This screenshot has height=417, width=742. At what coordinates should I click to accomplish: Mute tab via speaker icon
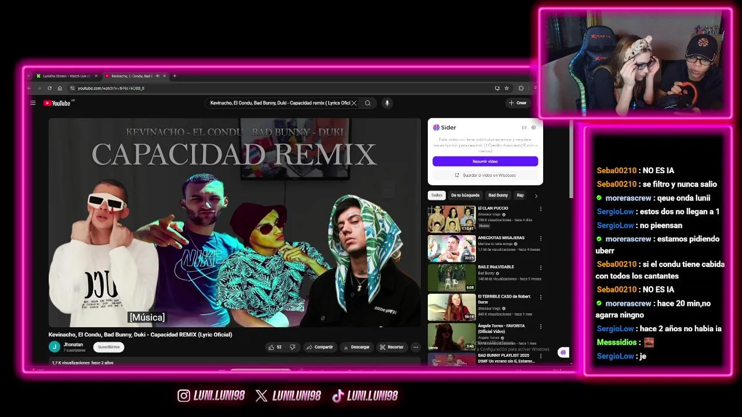157,76
